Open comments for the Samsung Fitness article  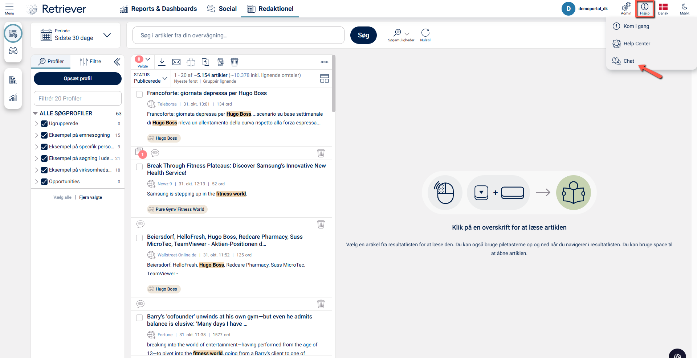point(140,224)
